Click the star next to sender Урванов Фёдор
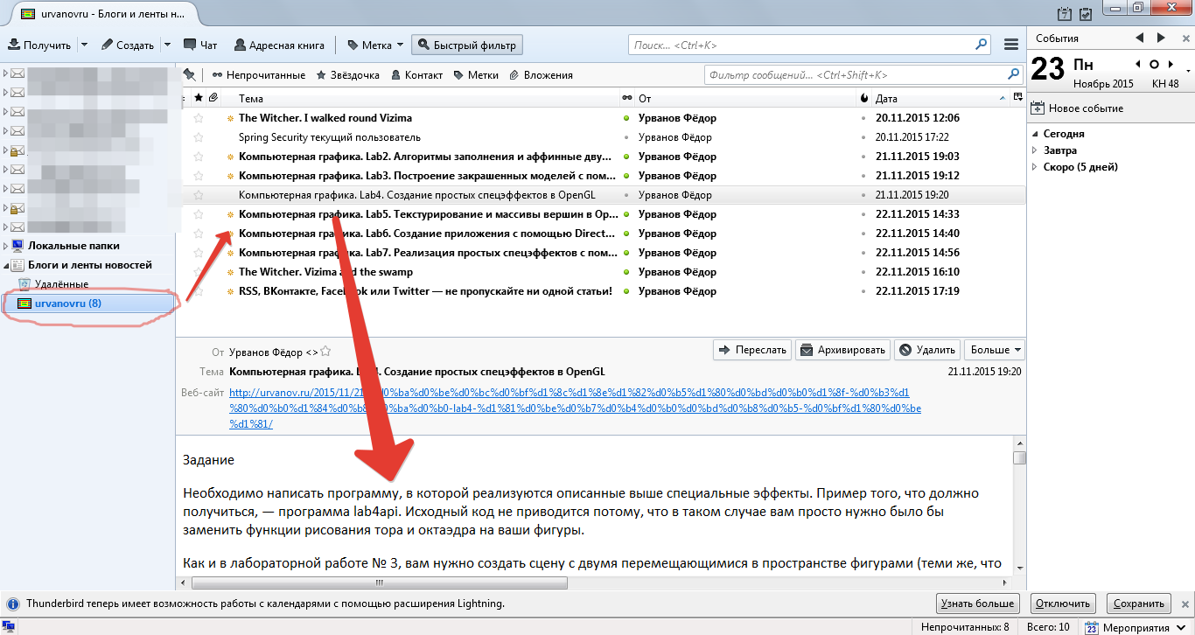1195x635 pixels. pyautogui.click(x=325, y=352)
